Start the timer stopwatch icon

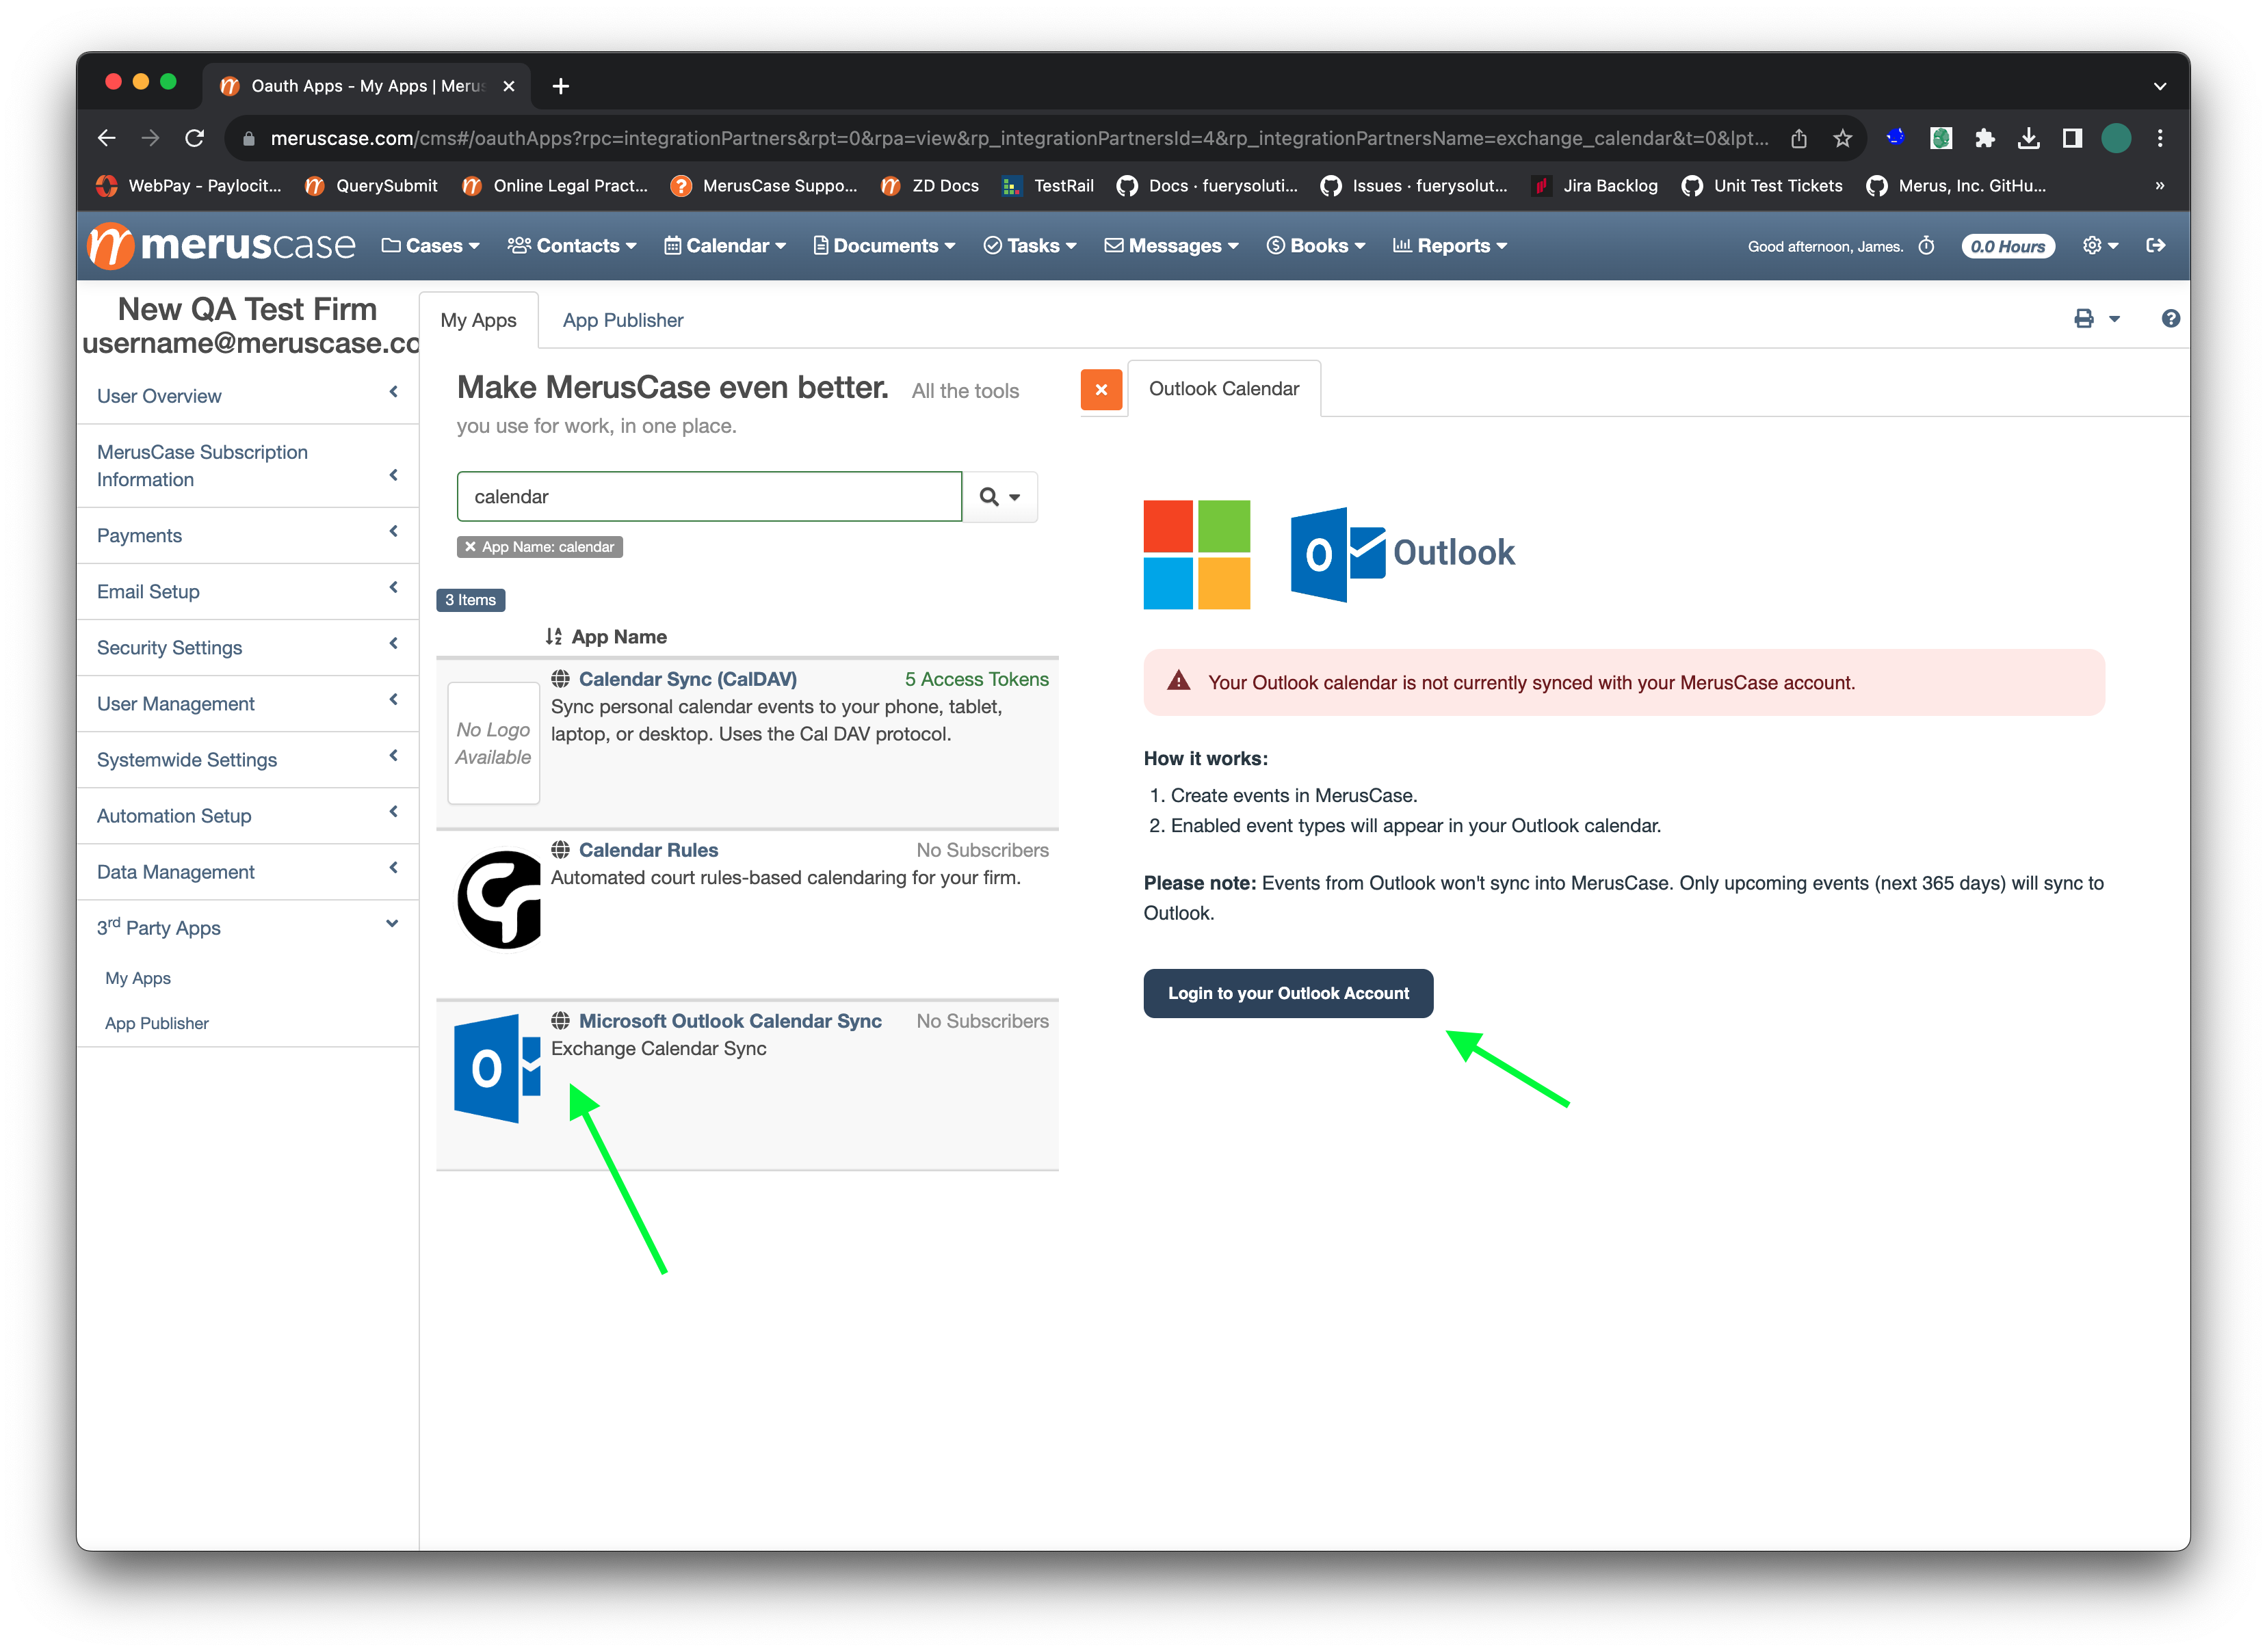click(x=1926, y=246)
